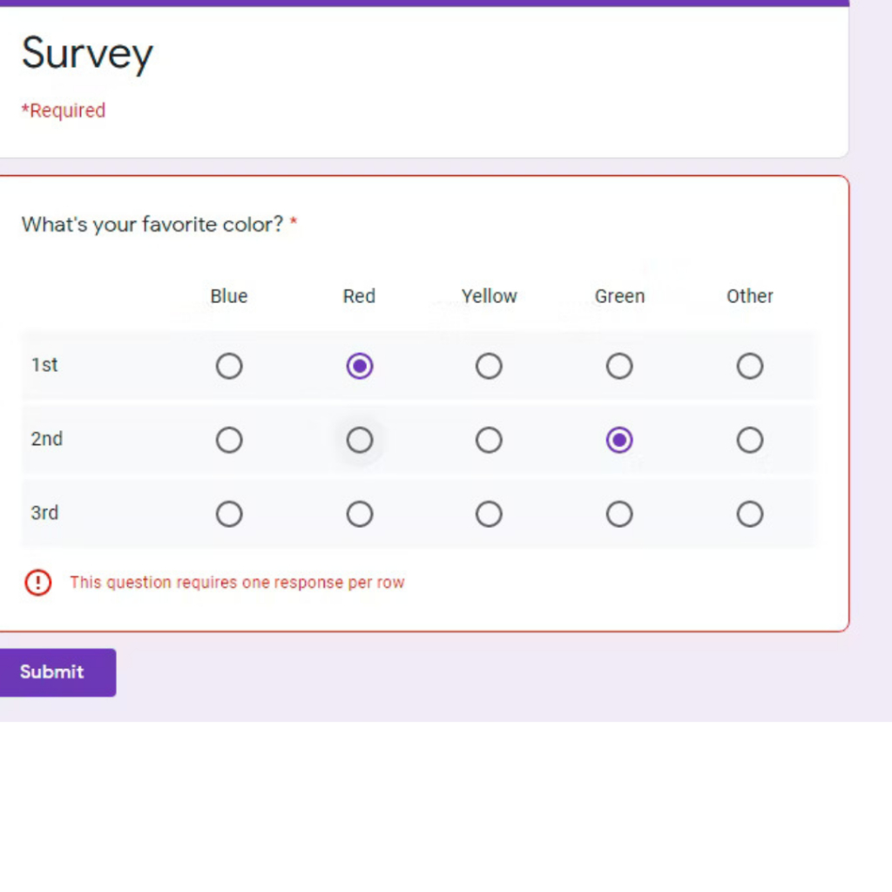Choose Blue for the 2nd row
This screenshot has width=892, height=892.
229,440
